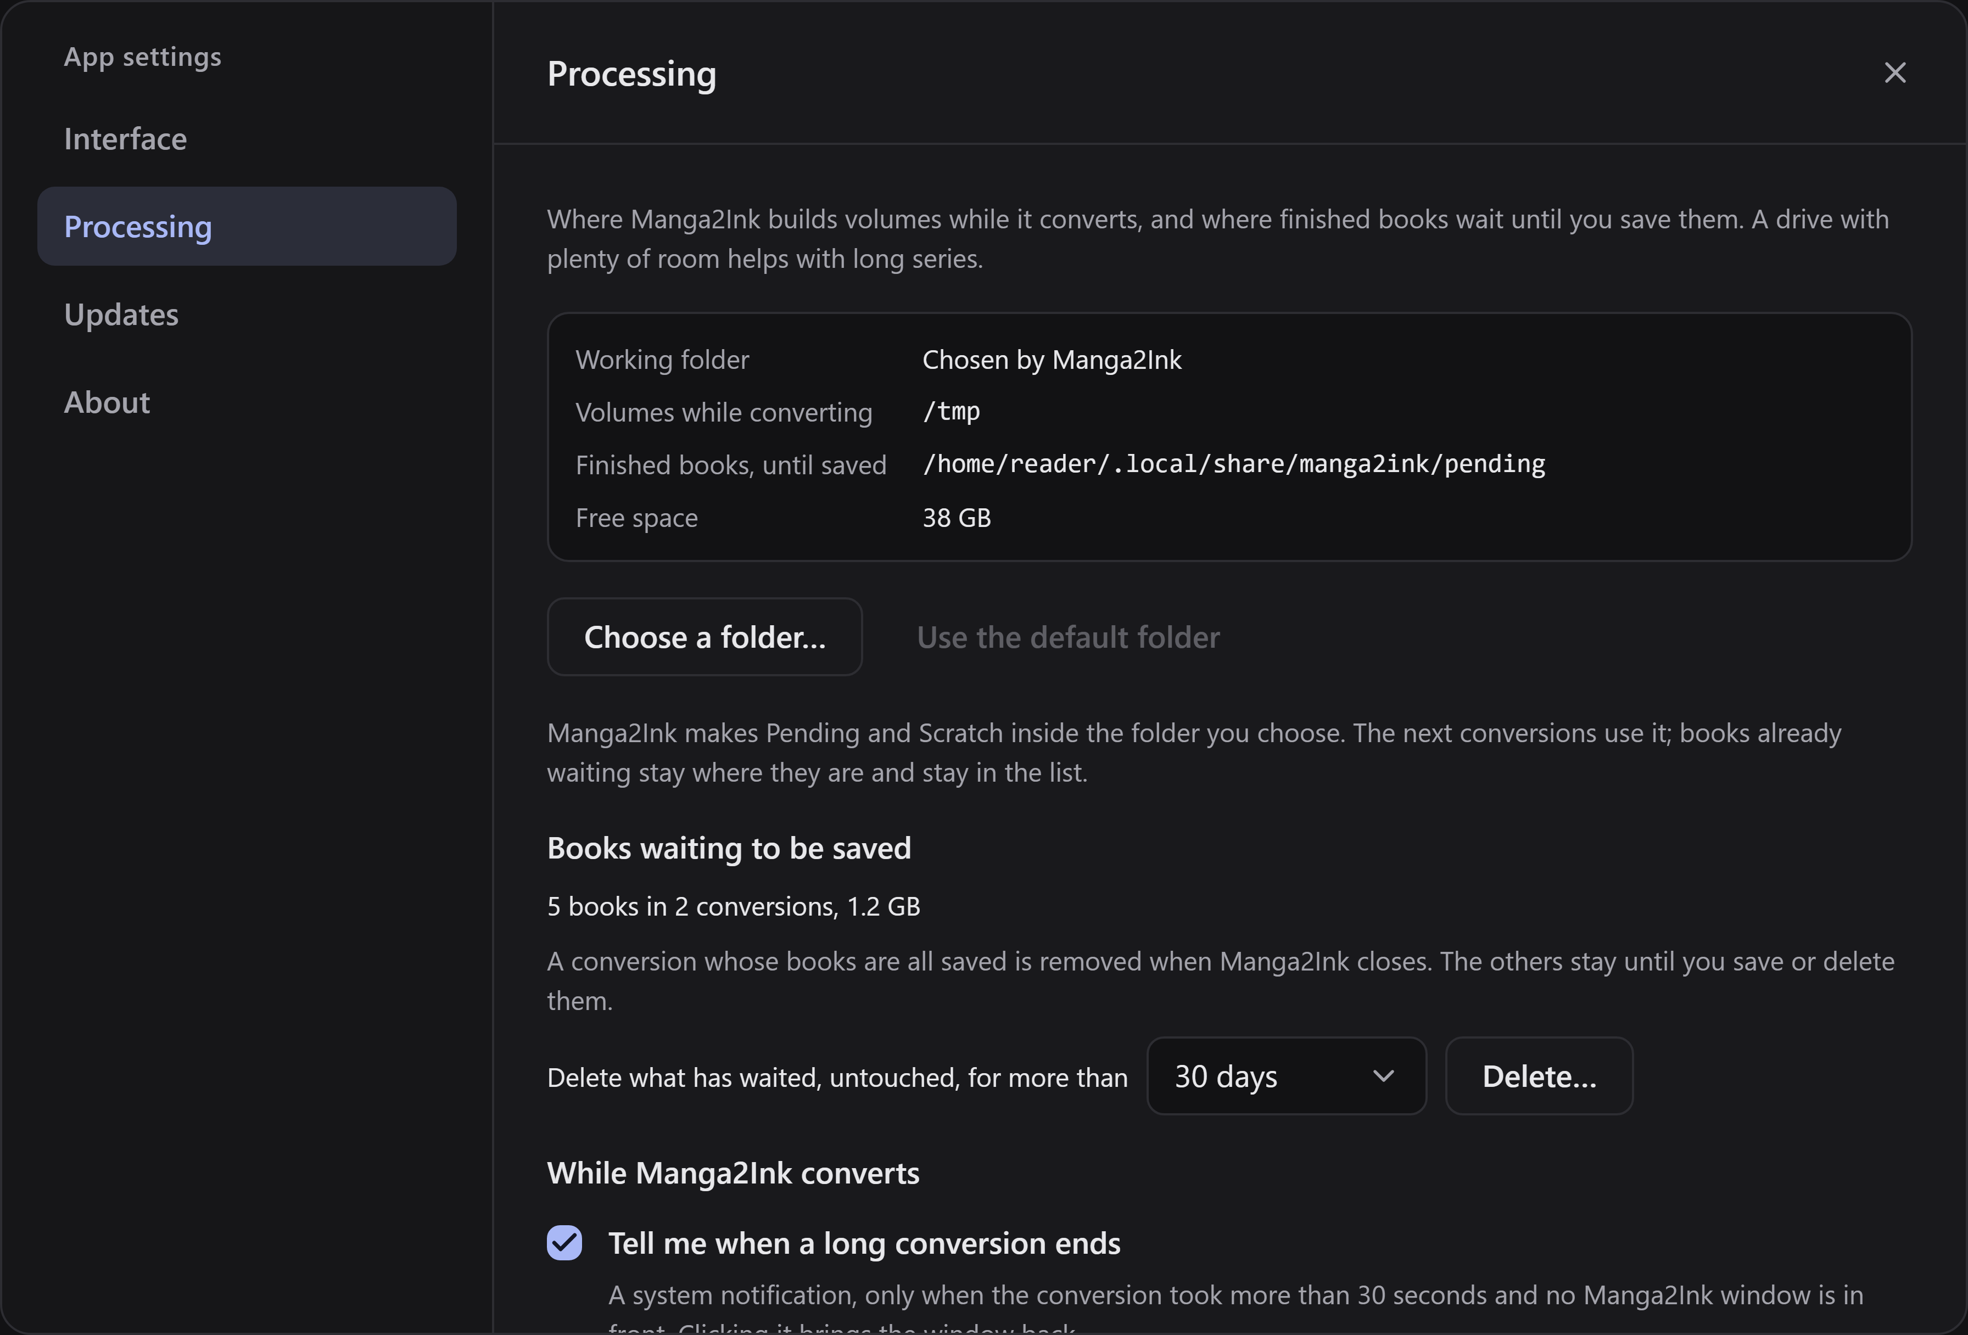Click the Delete... button
Viewport: 1968px width, 1335px height.
1539,1076
